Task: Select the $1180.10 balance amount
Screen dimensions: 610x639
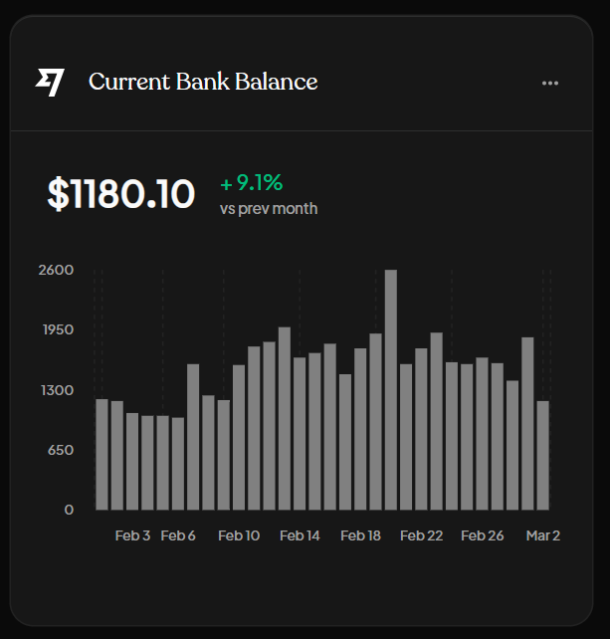Action: (121, 194)
